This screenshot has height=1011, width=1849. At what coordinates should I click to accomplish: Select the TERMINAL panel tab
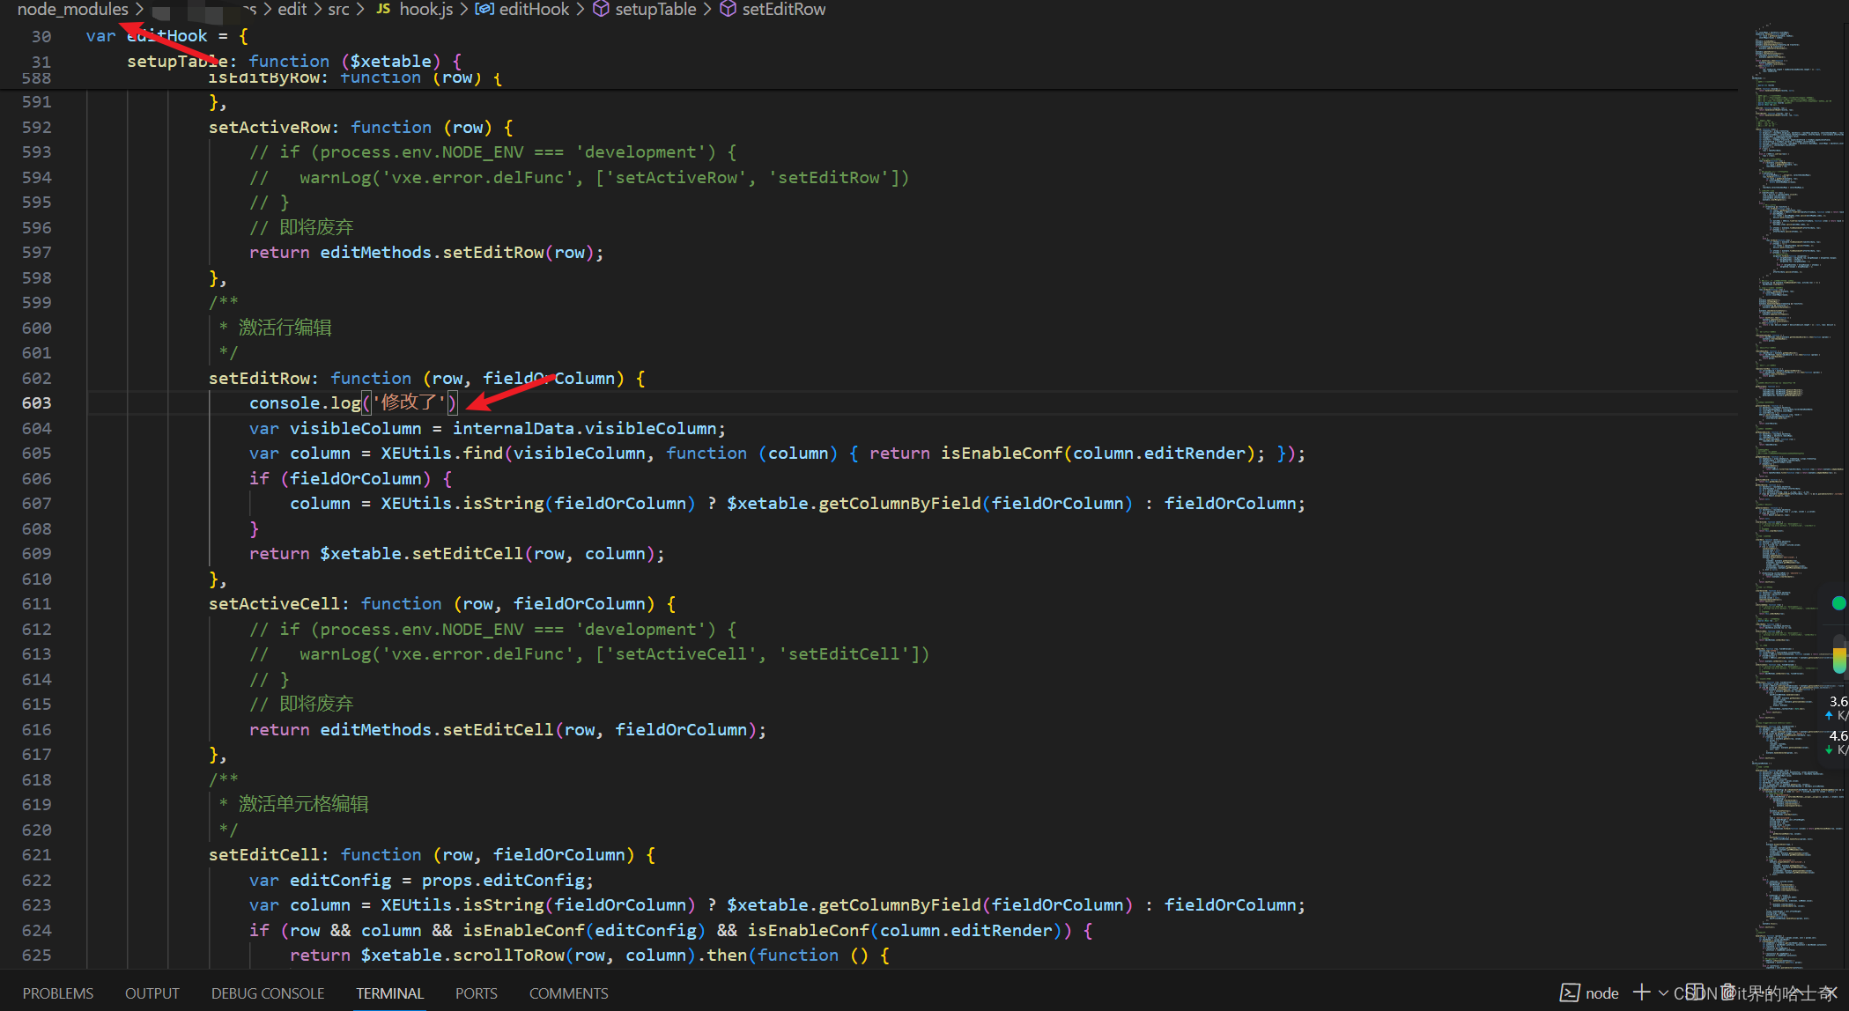tap(389, 993)
